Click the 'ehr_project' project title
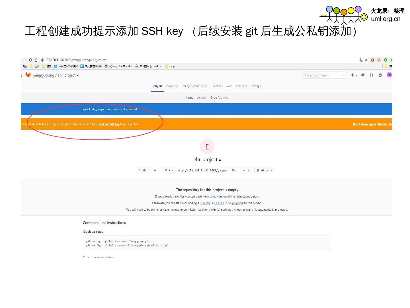This screenshot has width=410, height=308. (205, 159)
